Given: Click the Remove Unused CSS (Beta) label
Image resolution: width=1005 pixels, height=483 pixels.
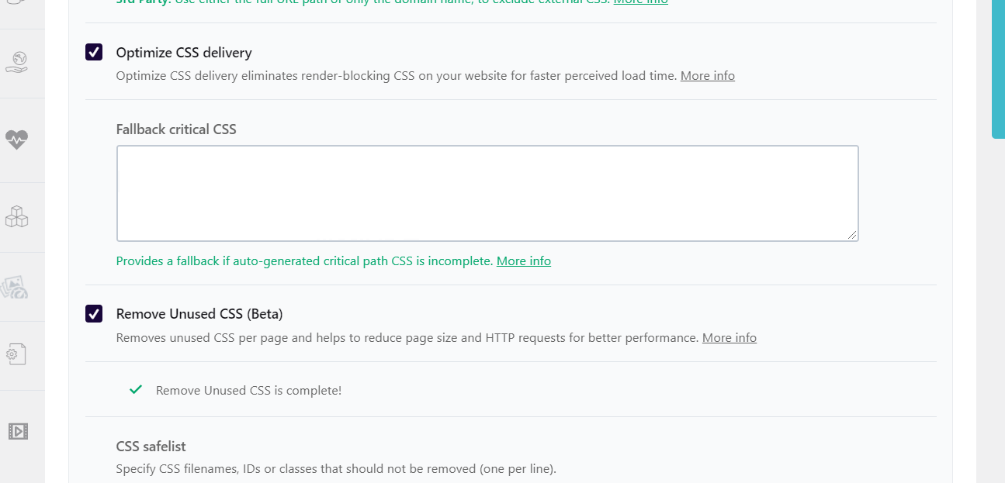Looking at the screenshot, I should pyautogui.click(x=199, y=314).
